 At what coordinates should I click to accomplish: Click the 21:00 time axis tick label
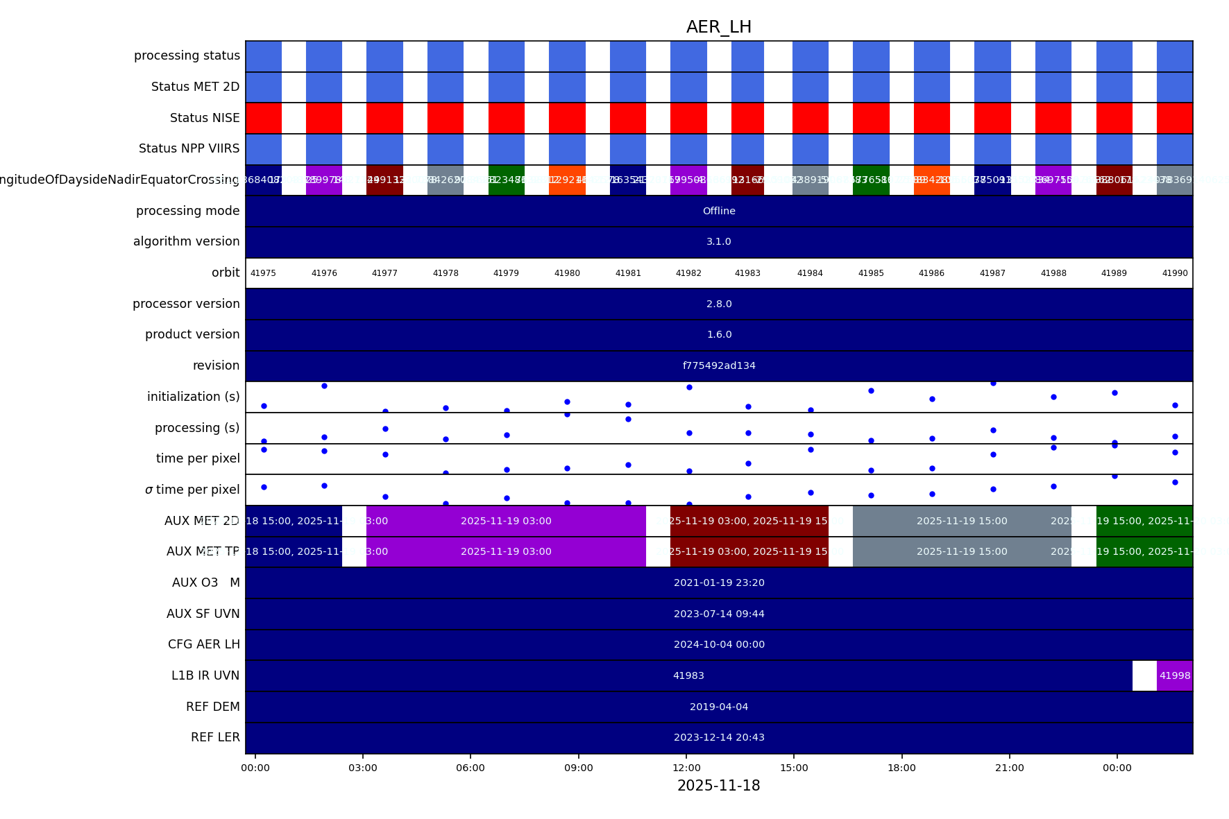1009,768
